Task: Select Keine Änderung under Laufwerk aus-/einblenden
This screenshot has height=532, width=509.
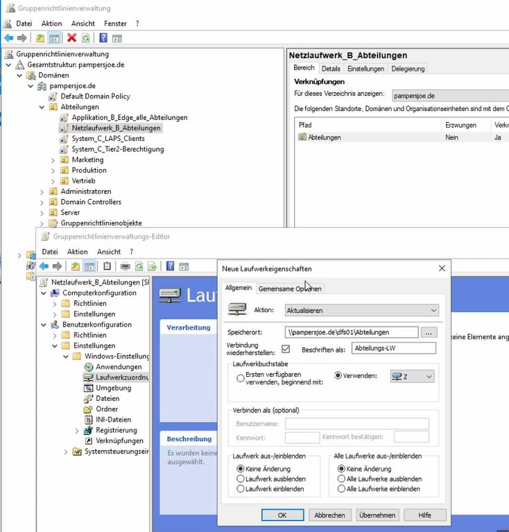Action: pyautogui.click(x=241, y=469)
